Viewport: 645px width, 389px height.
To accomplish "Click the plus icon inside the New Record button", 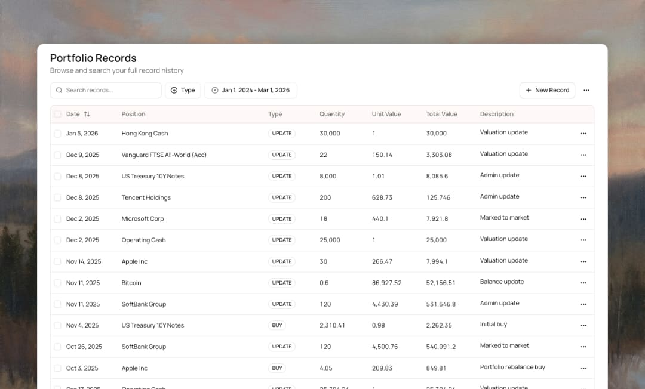I will pyautogui.click(x=528, y=90).
